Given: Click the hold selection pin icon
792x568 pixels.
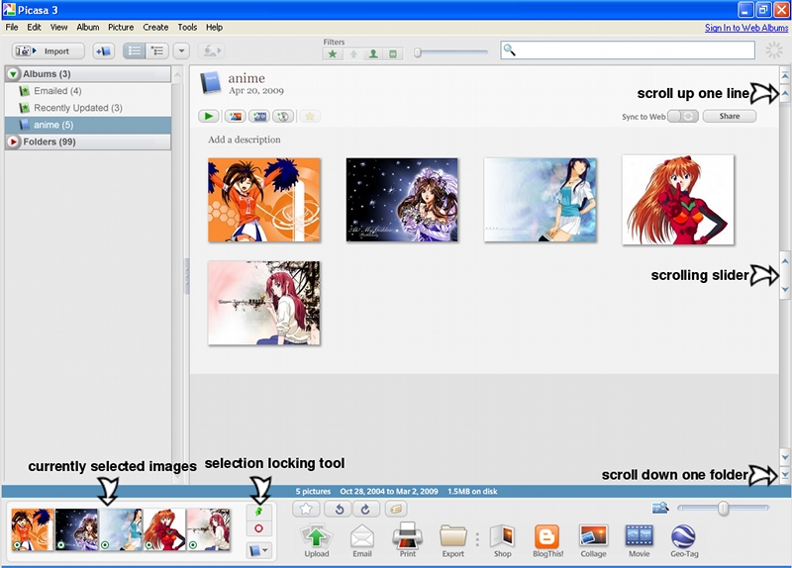Looking at the screenshot, I should [x=258, y=512].
